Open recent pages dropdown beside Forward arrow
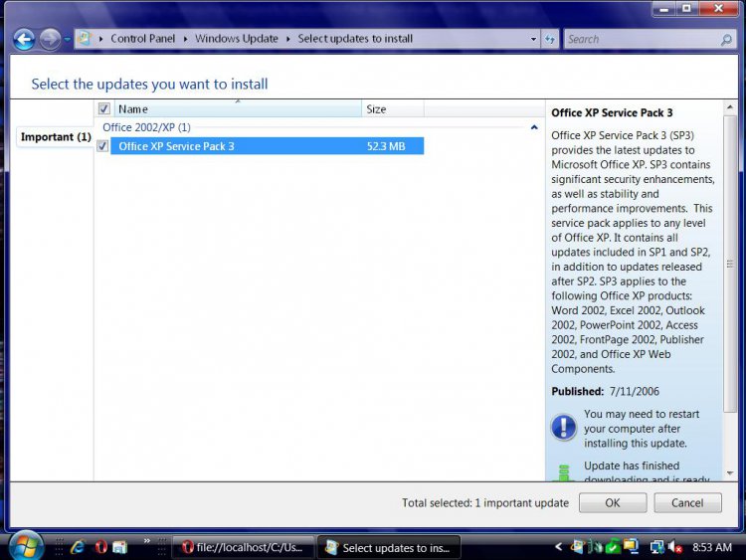Viewport: 746px width, 560px height. click(67, 39)
